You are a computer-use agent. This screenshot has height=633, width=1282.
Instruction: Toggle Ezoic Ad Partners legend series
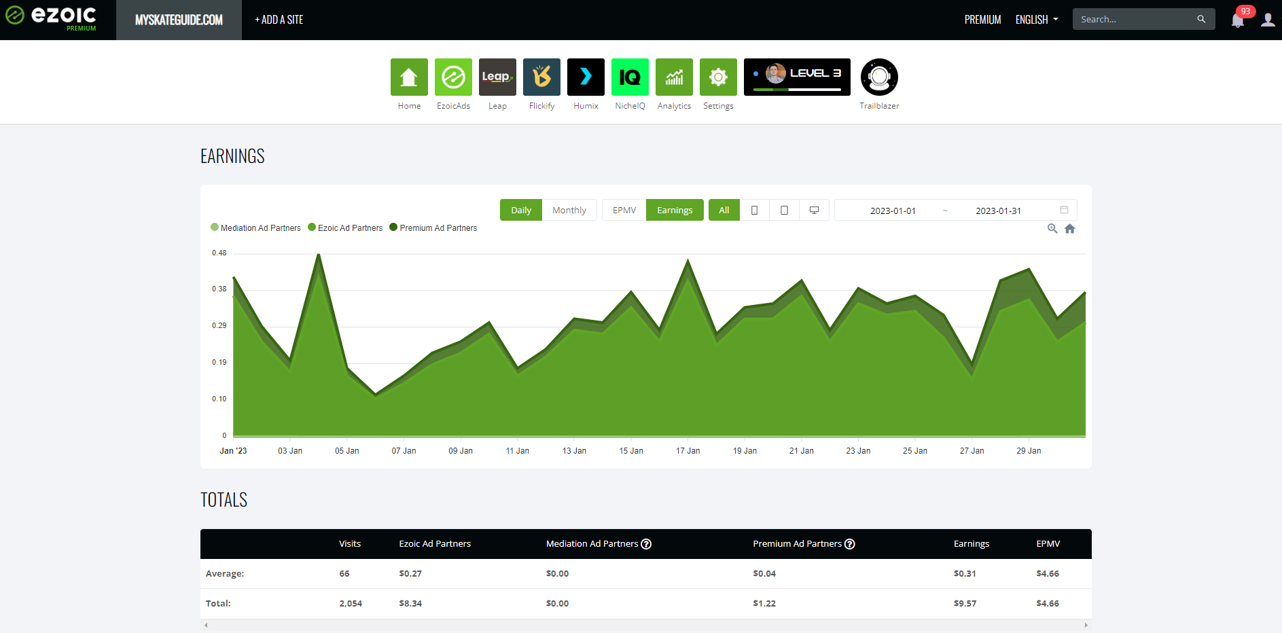pyautogui.click(x=345, y=228)
